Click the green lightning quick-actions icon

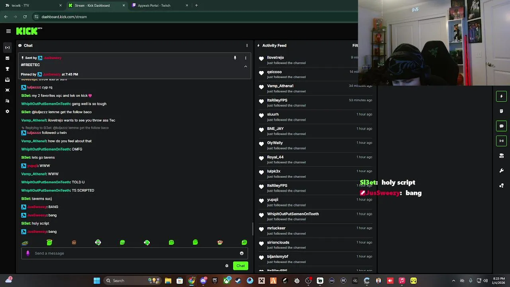pos(501,96)
